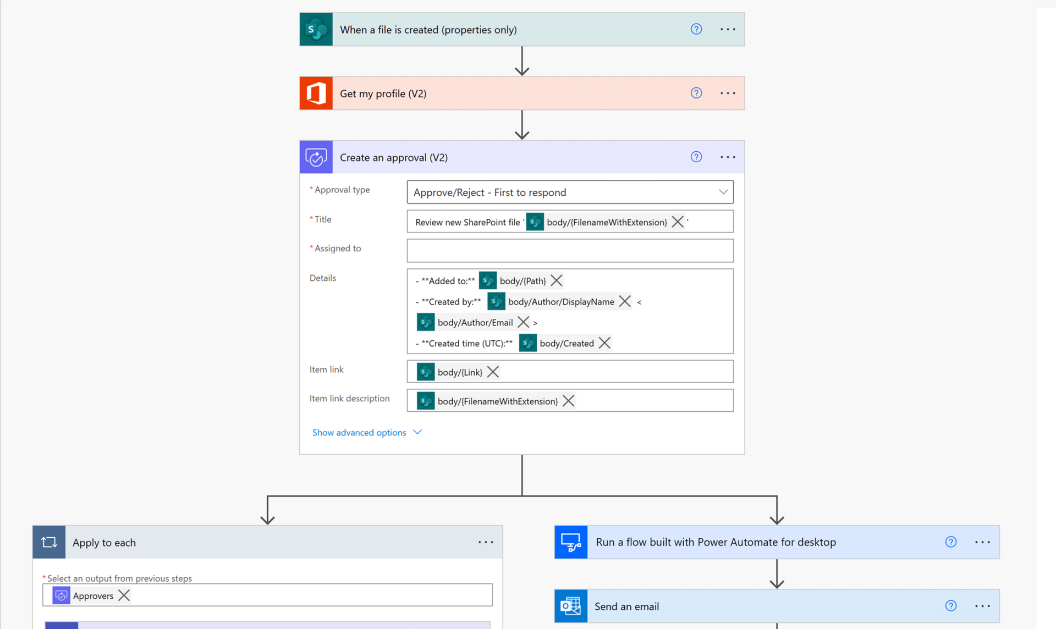
Task: Open help for Get my profile (V2)
Action: [696, 93]
